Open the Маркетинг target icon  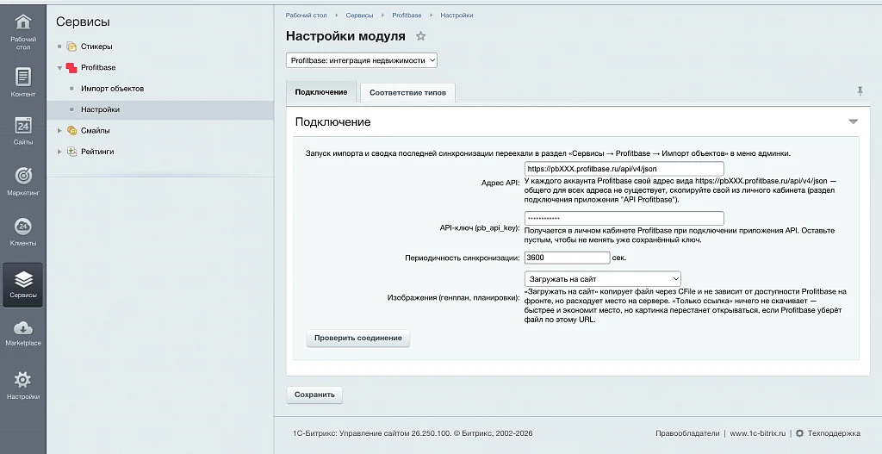[23, 176]
